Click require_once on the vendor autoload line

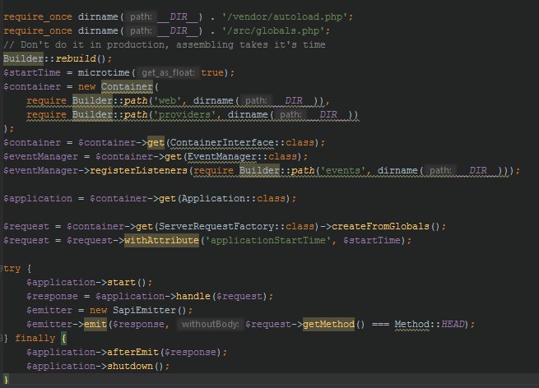38,16
